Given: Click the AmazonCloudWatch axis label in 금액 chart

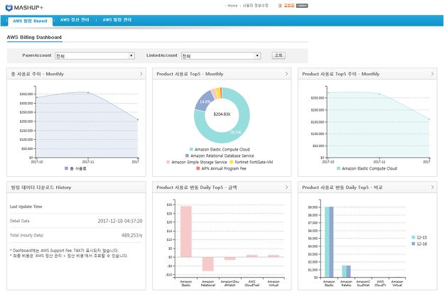Looking at the screenshot, I should pyautogui.click(x=230, y=283).
